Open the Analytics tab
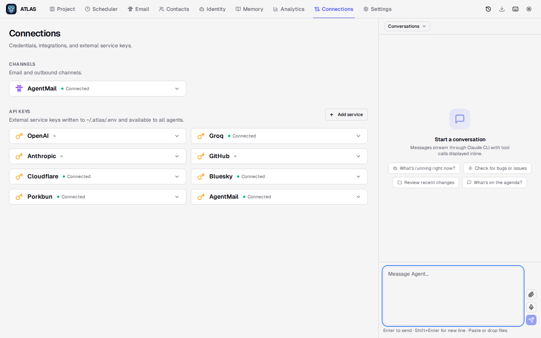The image size is (541, 338). coord(289,9)
